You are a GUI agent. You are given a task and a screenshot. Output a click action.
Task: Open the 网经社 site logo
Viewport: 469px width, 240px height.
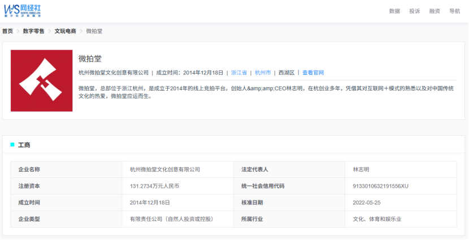point(23,11)
